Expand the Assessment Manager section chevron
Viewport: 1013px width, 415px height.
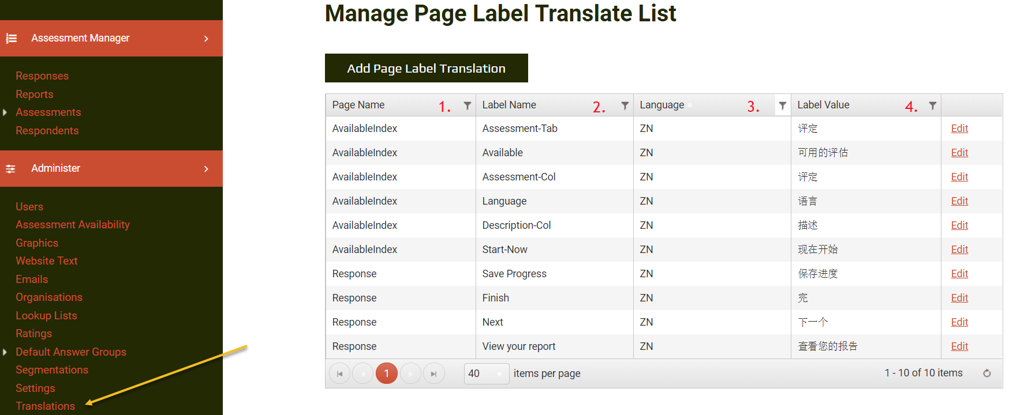click(x=206, y=39)
